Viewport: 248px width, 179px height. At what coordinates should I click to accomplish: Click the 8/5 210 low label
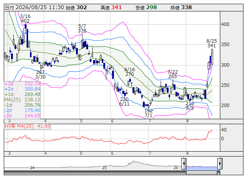190,106
